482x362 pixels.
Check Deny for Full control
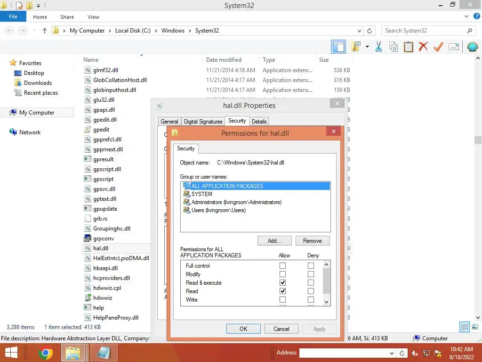tap(311, 265)
